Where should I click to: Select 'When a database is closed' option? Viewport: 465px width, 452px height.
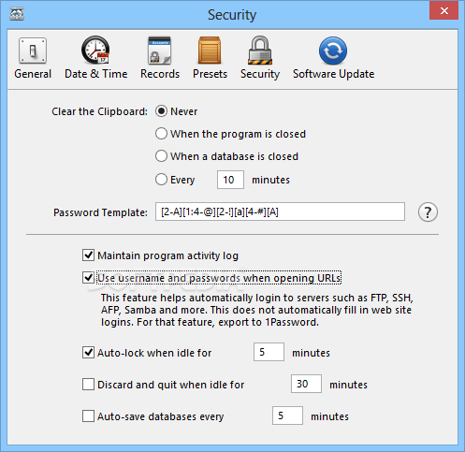pos(161,156)
